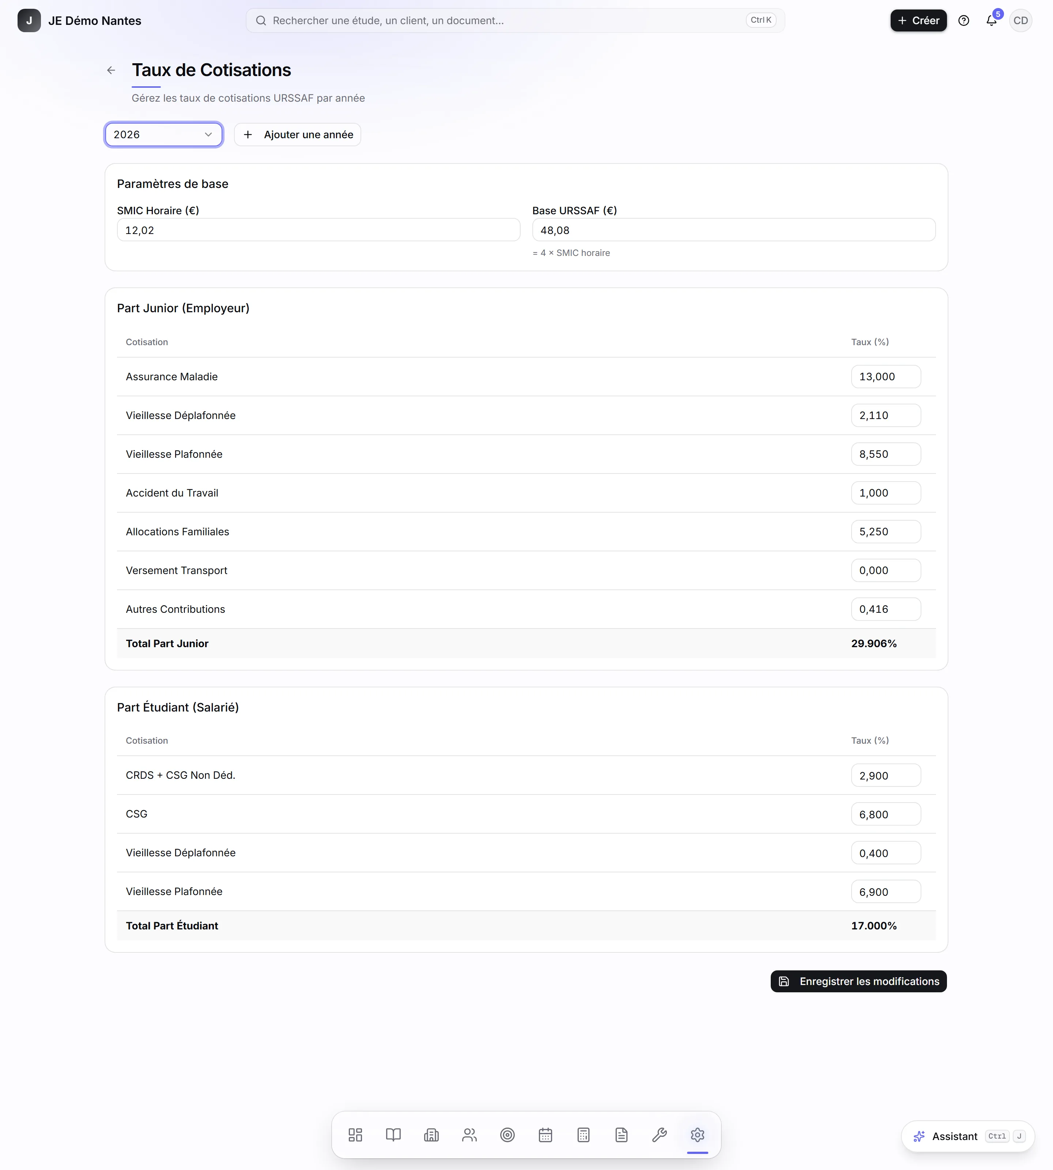Open the document icon in bottom dock

(x=622, y=1135)
